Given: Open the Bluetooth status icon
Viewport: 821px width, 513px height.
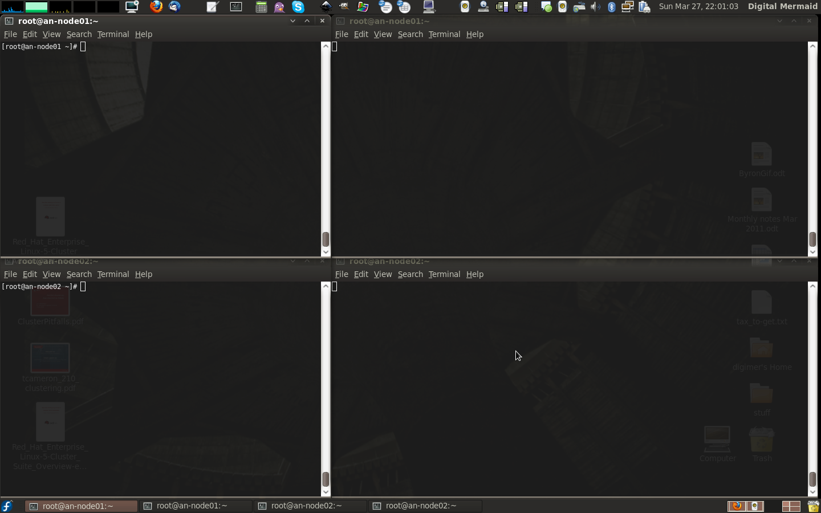Looking at the screenshot, I should [x=612, y=7].
